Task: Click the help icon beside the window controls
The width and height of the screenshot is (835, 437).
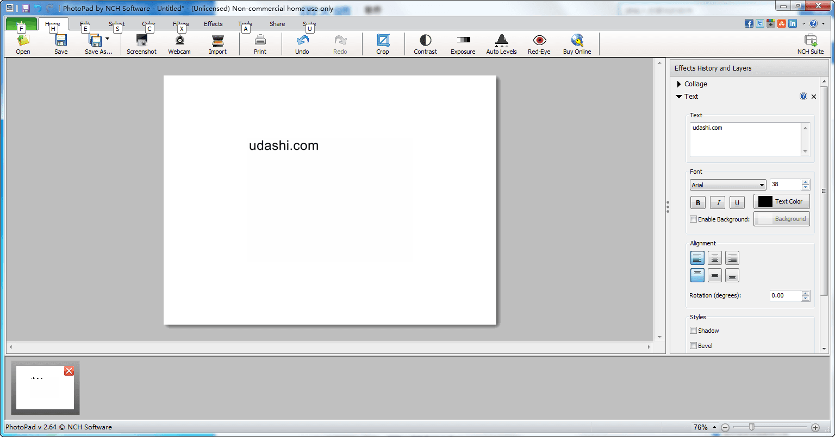Action: [813, 23]
